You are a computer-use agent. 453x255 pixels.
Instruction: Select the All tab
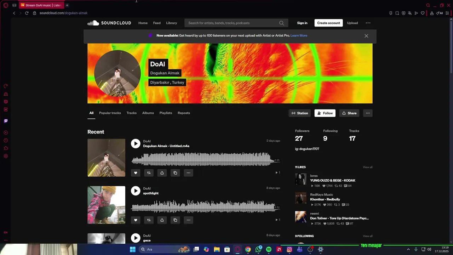(x=91, y=113)
